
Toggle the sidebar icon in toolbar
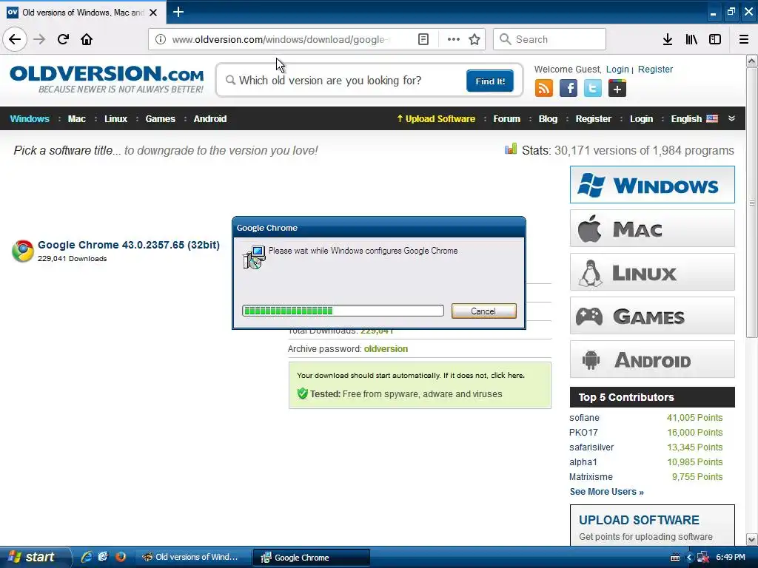tap(715, 39)
